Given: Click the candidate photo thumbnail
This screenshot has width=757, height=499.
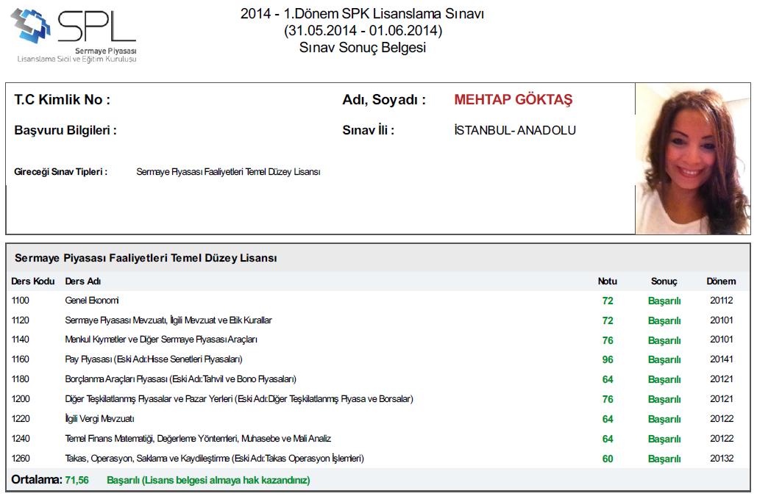Looking at the screenshot, I should pyautogui.click(x=693, y=159).
